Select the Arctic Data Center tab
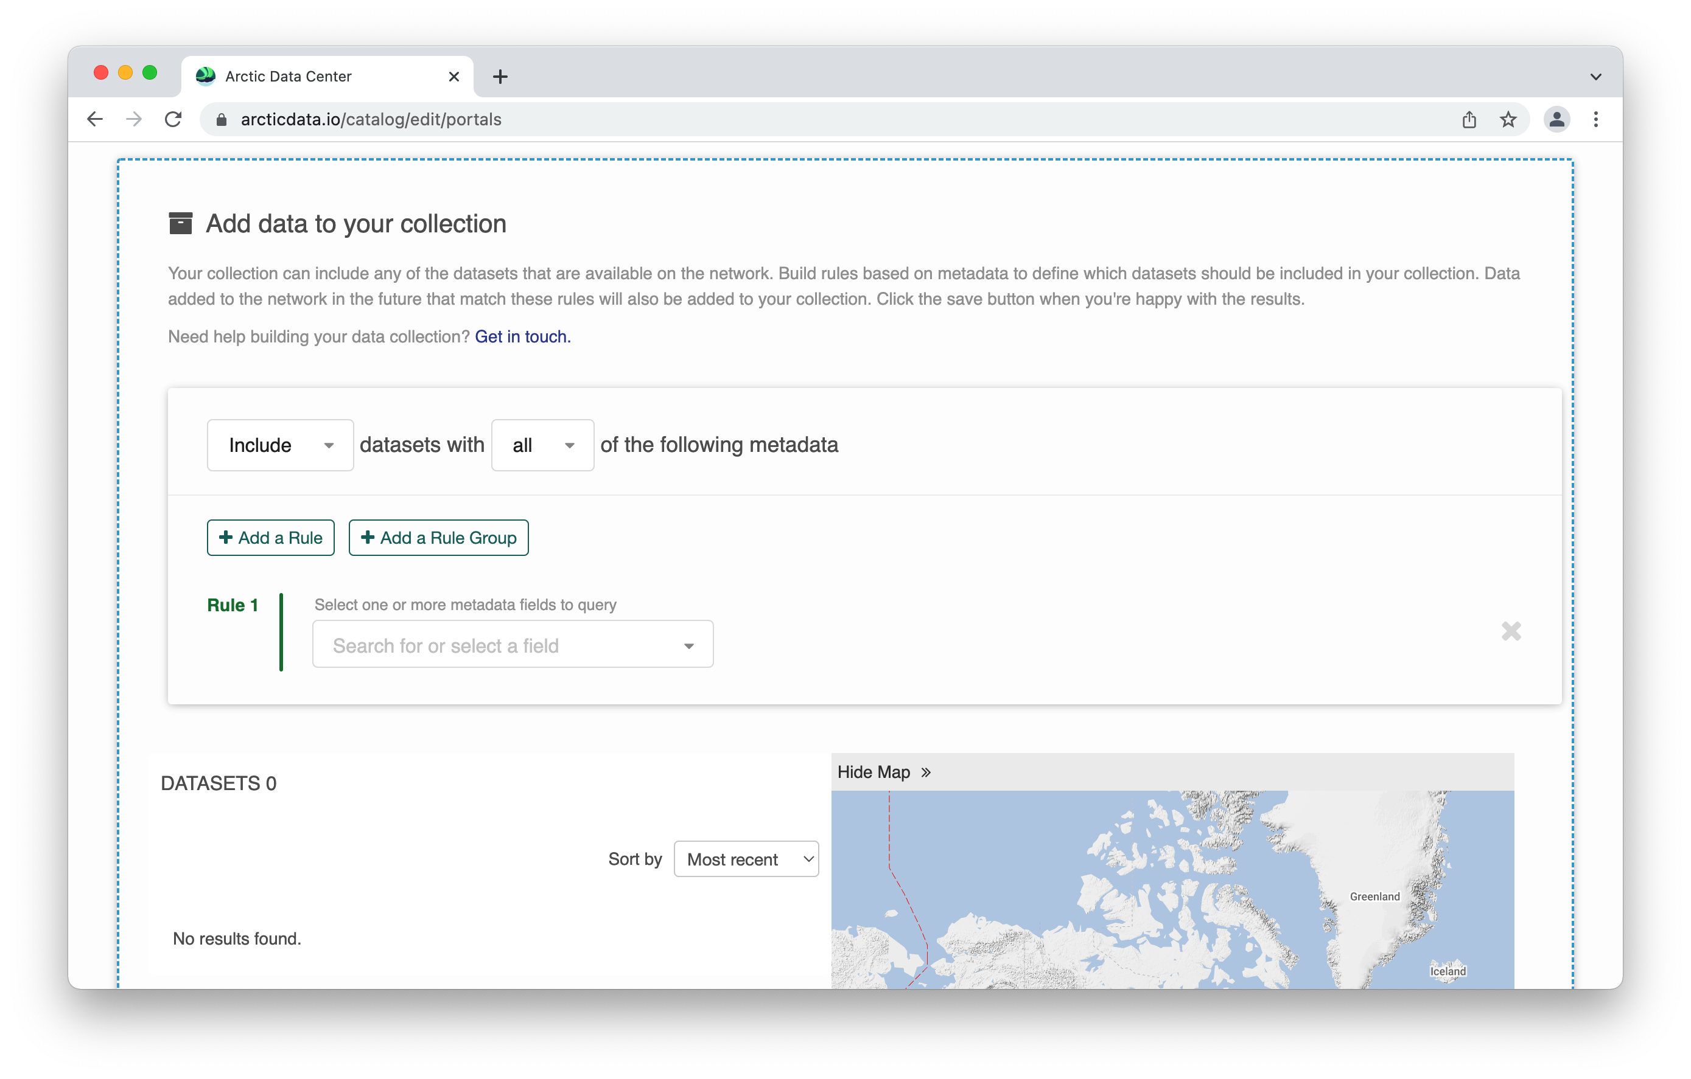 coord(326,77)
